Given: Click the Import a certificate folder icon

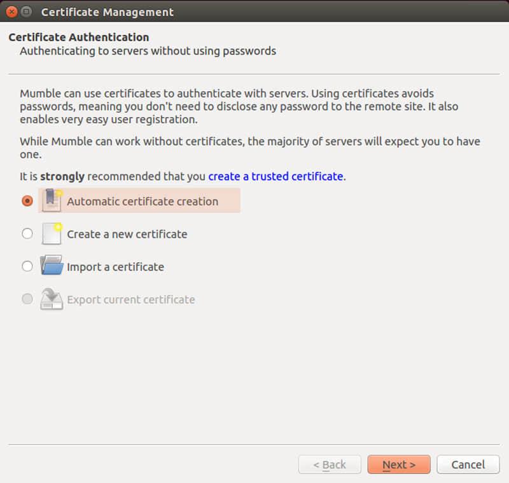Looking at the screenshot, I should point(52,266).
